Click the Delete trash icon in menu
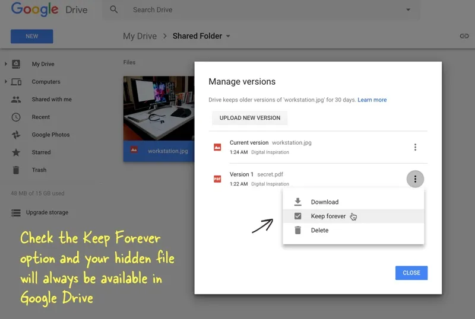 (298, 230)
